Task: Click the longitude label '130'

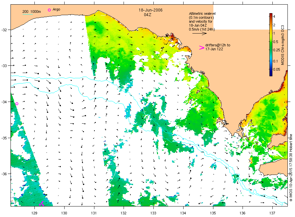Action: click(64, 213)
